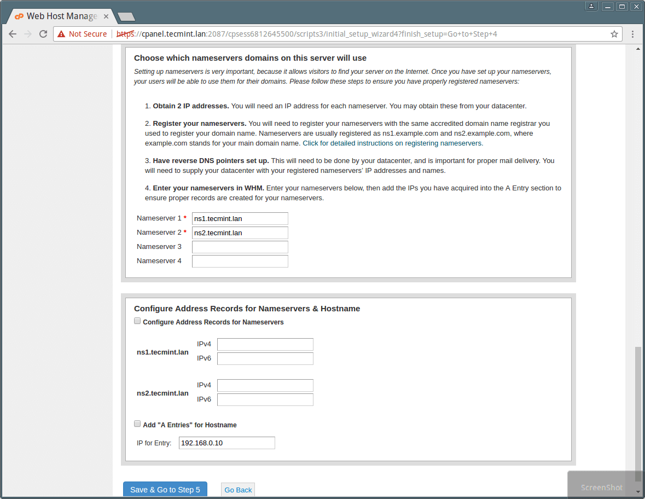Screen dimensions: 645x499
Task: Open the Chrome three-dot menu
Action: coord(632,34)
